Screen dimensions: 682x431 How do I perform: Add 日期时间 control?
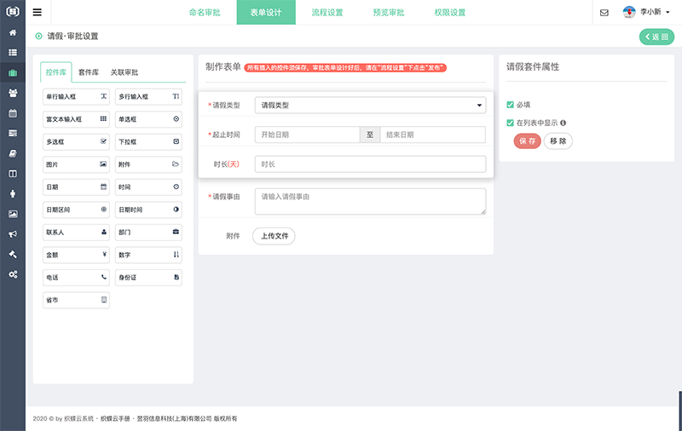click(148, 210)
